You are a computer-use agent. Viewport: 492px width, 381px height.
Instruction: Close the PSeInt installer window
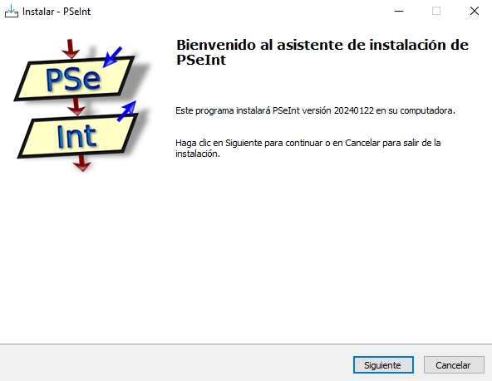coord(474,12)
